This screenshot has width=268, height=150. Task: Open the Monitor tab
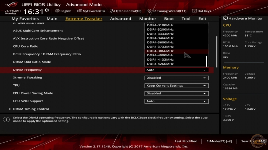coord(148,18)
